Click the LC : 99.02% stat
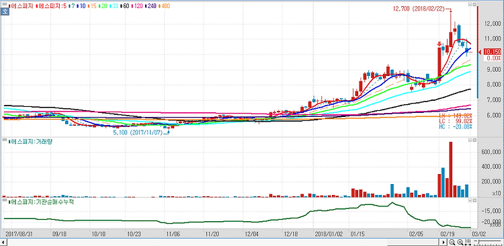 coord(456,121)
